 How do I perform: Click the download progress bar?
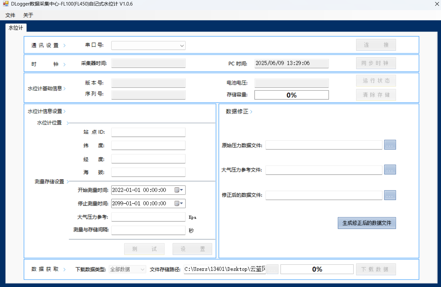pos(317,269)
